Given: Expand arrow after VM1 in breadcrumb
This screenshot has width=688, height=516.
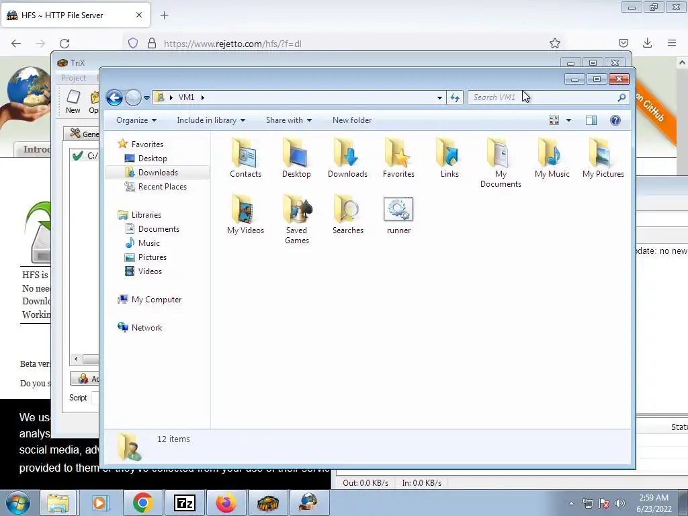Looking at the screenshot, I should click(203, 97).
